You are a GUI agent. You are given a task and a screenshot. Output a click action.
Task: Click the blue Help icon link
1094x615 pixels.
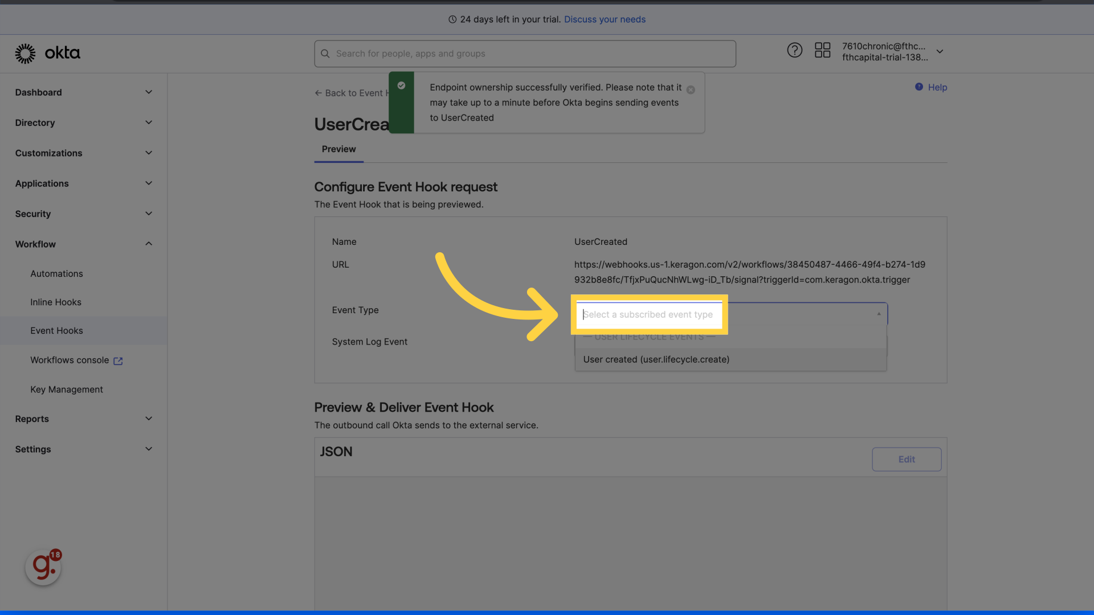919,87
